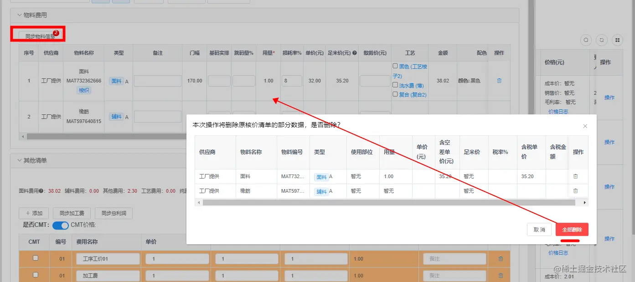The height and width of the screenshot is (282, 635).
Task: Click the 加工费 fee name field
Action: [108, 276]
